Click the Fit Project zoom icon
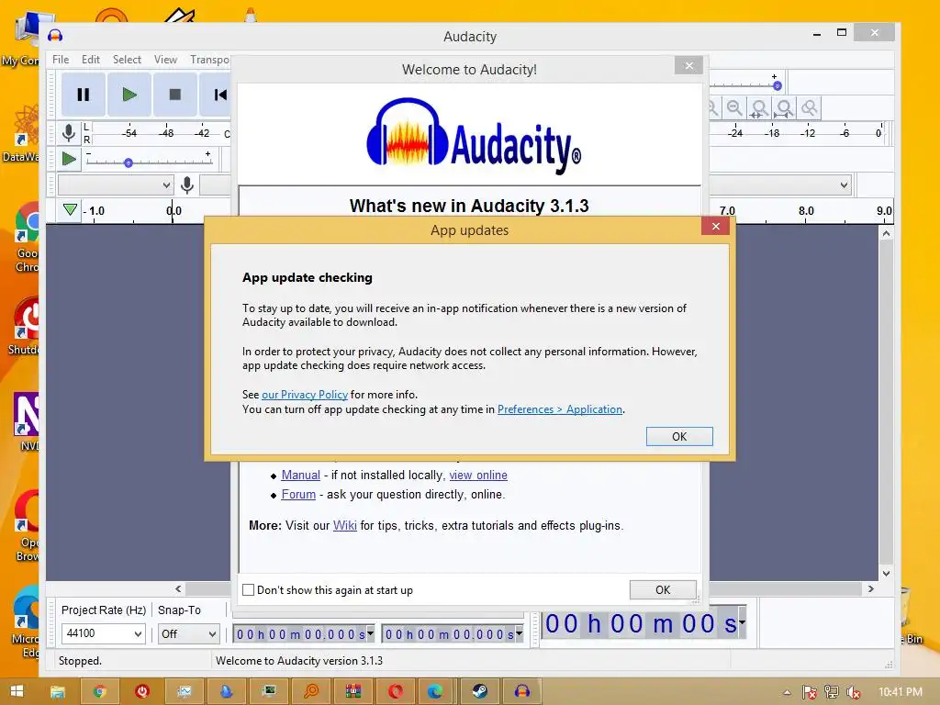The width and height of the screenshot is (940, 705). (784, 108)
